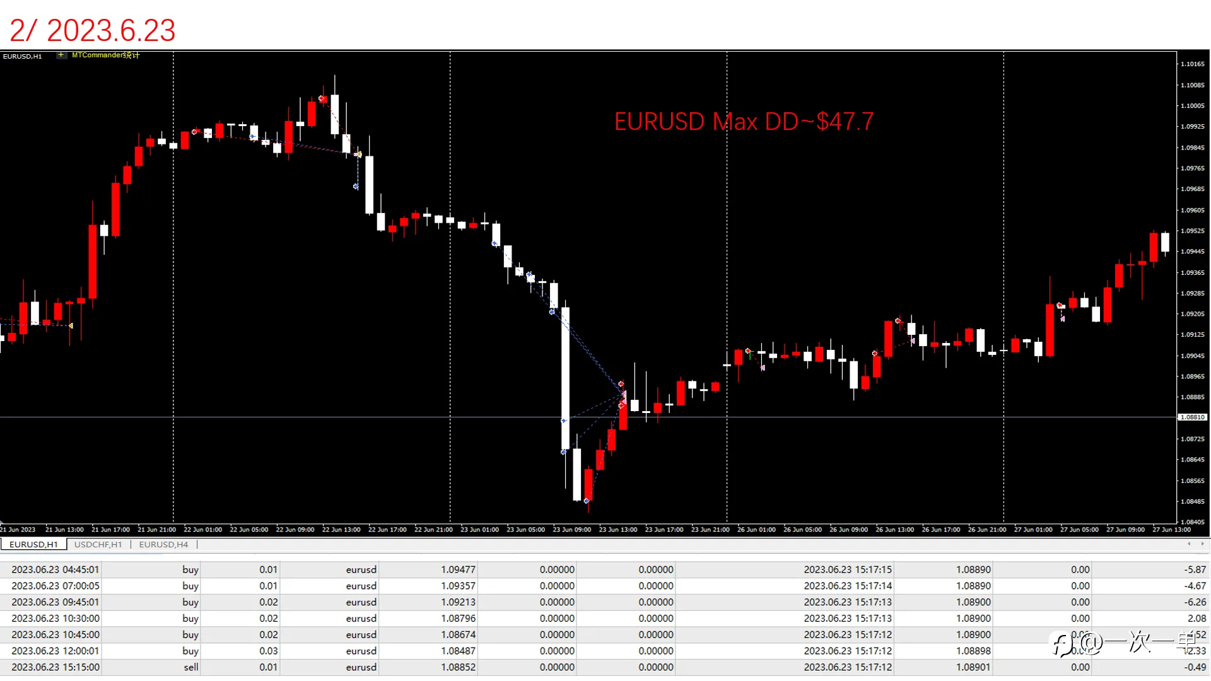Click the 1.08405 price scale label
1211x681 pixels.
1193,522
